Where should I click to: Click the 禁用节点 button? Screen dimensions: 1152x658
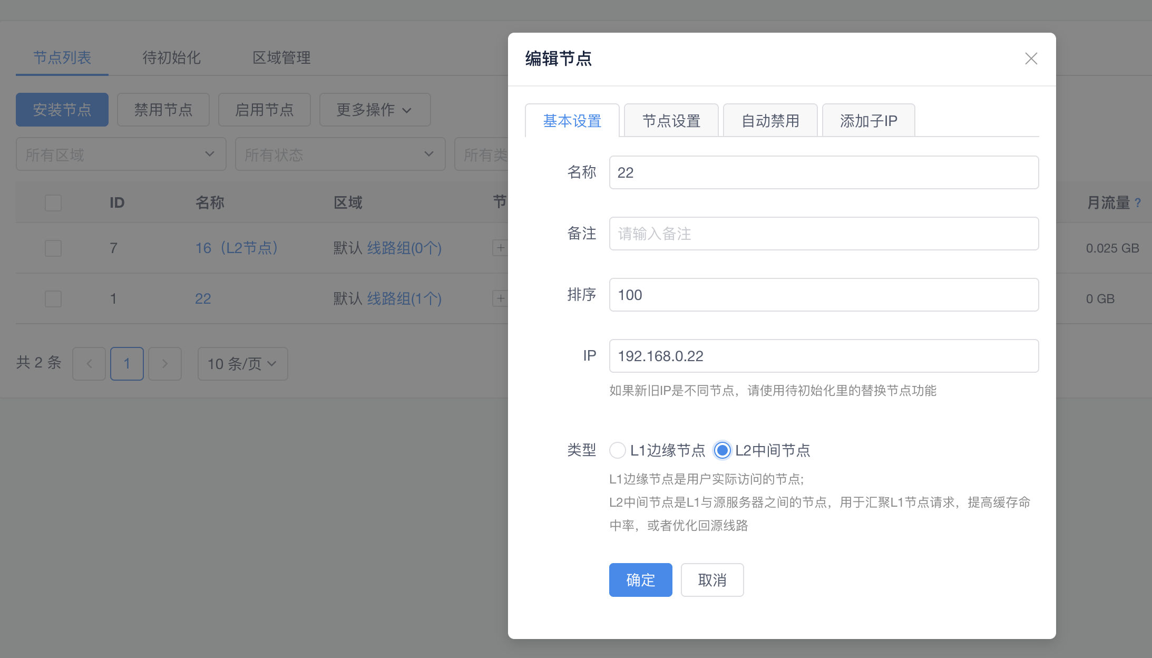(x=163, y=110)
